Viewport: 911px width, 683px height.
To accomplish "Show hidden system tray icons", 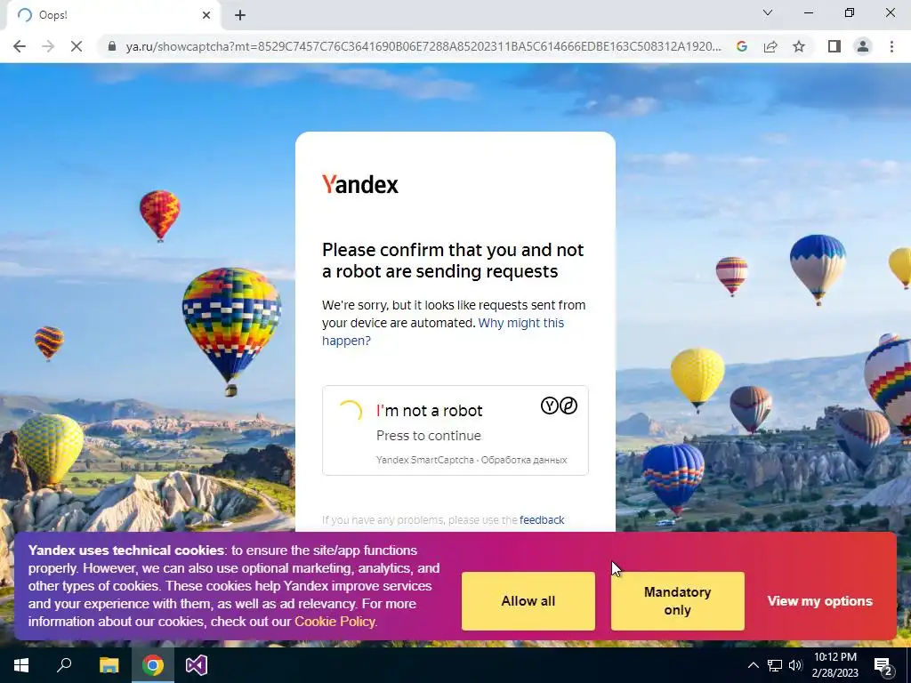I will [753, 665].
